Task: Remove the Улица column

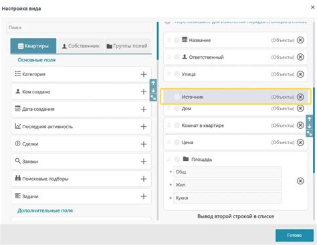Action: coord(300,74)
